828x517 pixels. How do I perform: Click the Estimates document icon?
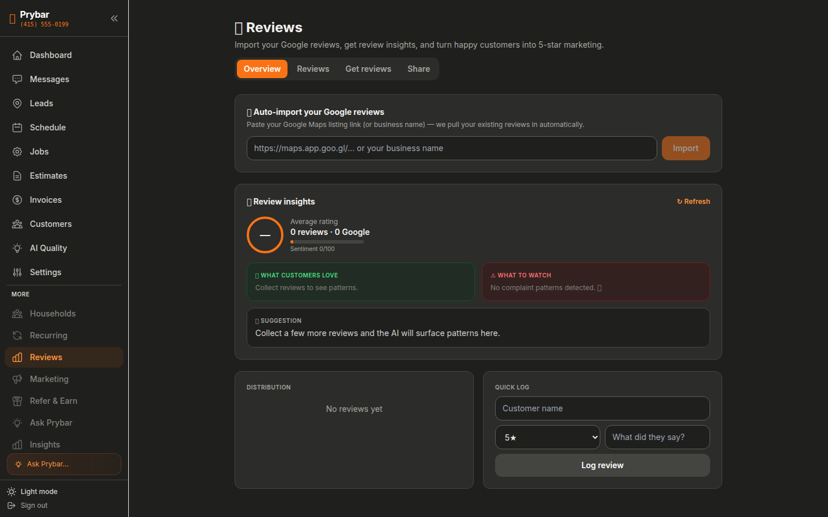[x=17, y=176]
